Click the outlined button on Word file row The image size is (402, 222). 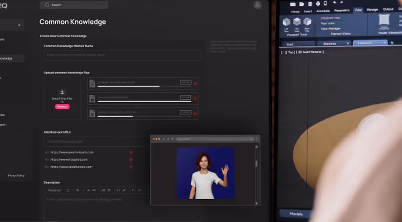coord(185,97)
